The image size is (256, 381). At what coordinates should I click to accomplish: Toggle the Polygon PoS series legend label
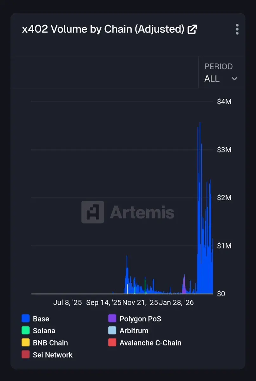click(140, 319)
